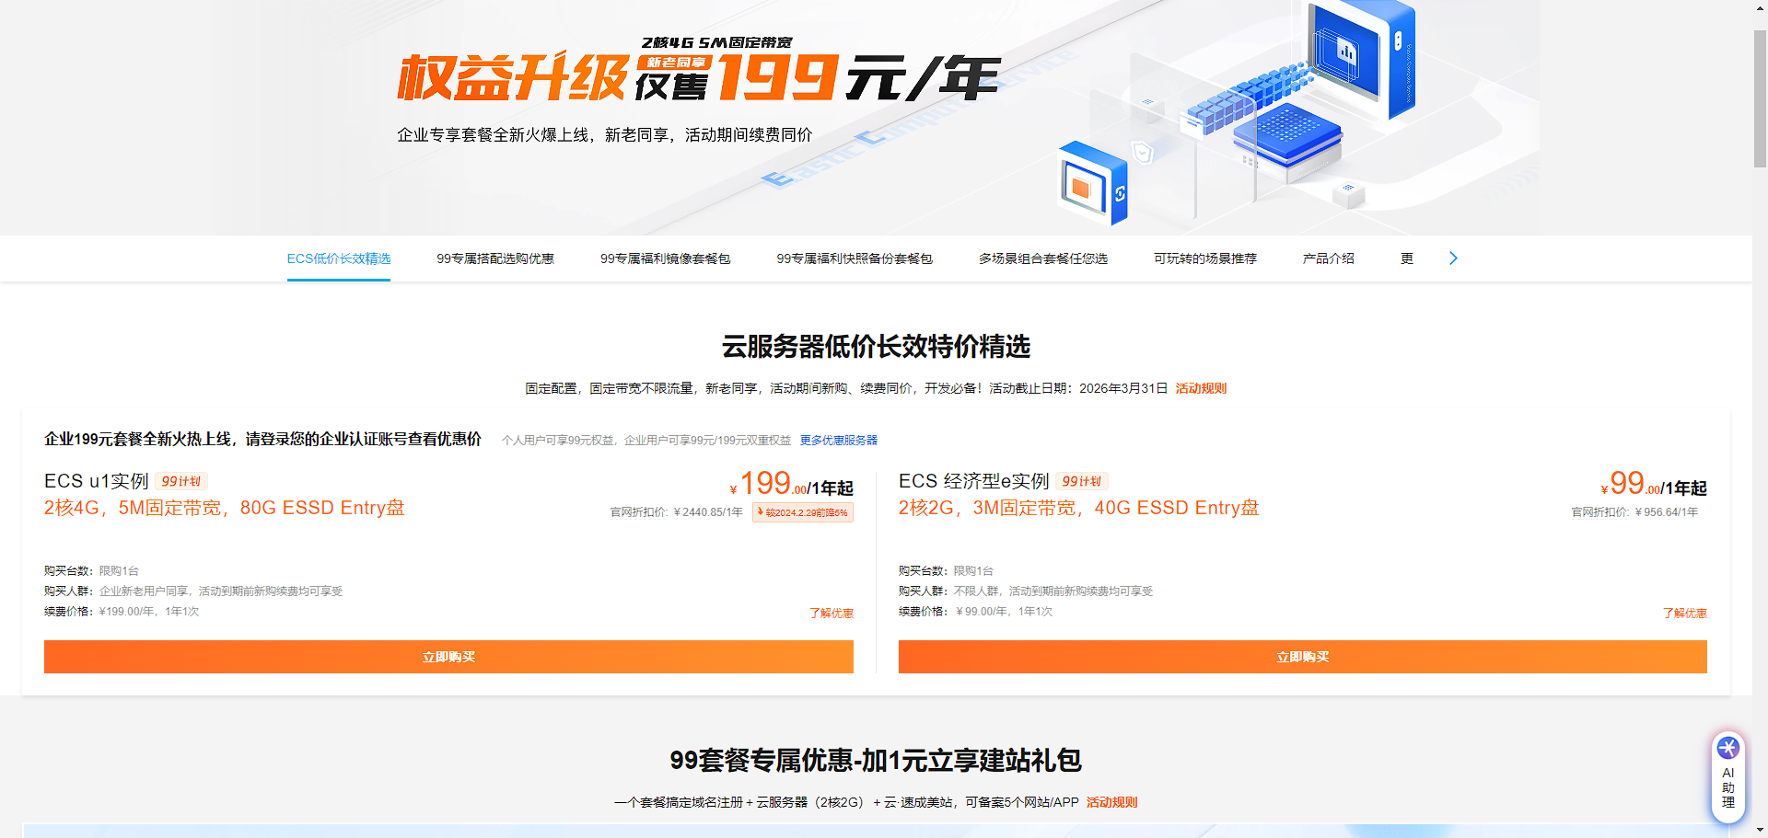
Task: Click the page vertical scrollbar thumb
Action: tap(1760, 98)
